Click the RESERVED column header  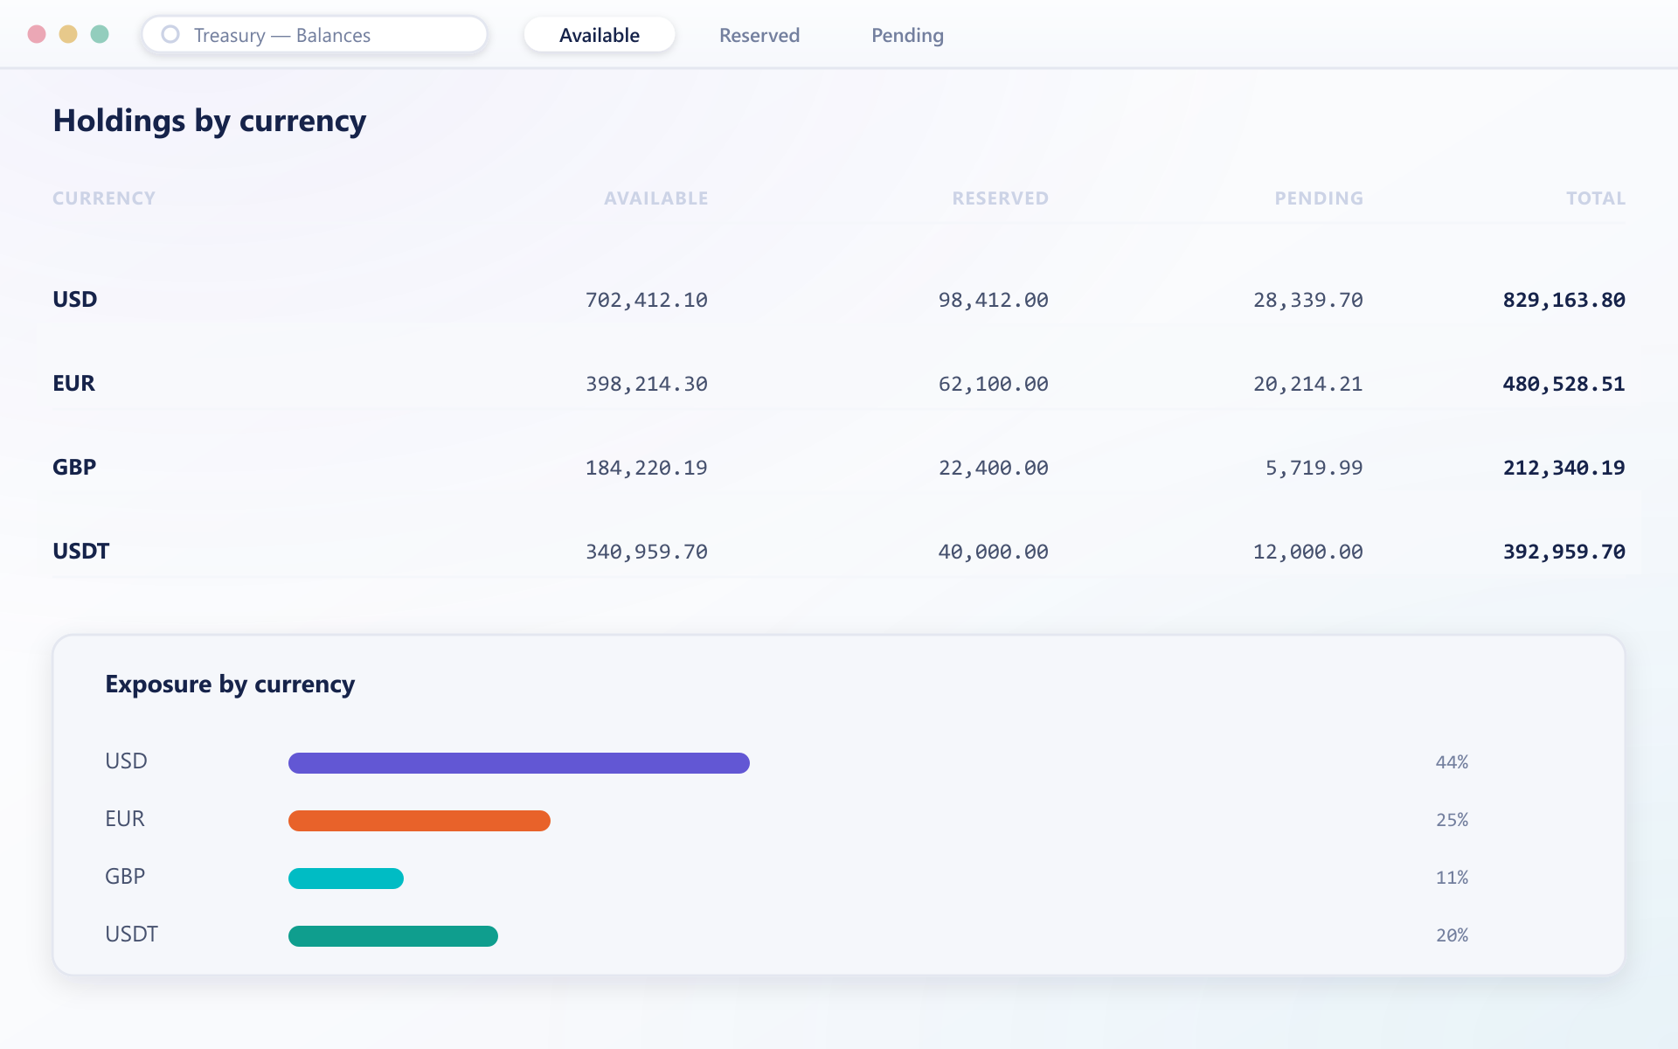pyautogui.click(x=1001, y=198)
